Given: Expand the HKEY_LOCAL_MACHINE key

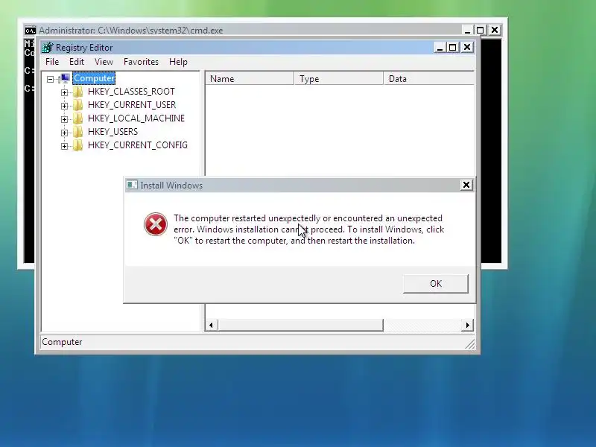Looking at the screenshot, I should (x=64, y=119).
